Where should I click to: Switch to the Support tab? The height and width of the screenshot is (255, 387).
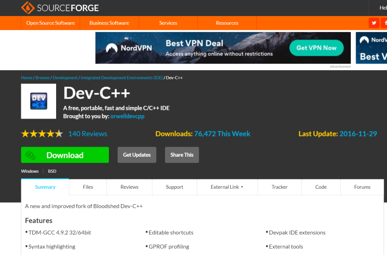(175, 187)
